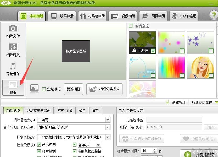Expand the 相片区域大小 dropdown
This screenshot has height=157, width=218.
[x=108, y=120]
